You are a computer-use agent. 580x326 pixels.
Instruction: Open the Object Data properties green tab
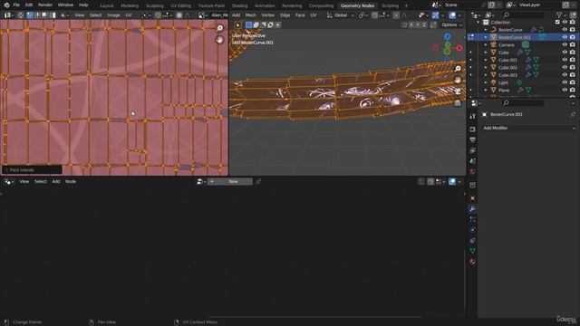click(472, 251)
